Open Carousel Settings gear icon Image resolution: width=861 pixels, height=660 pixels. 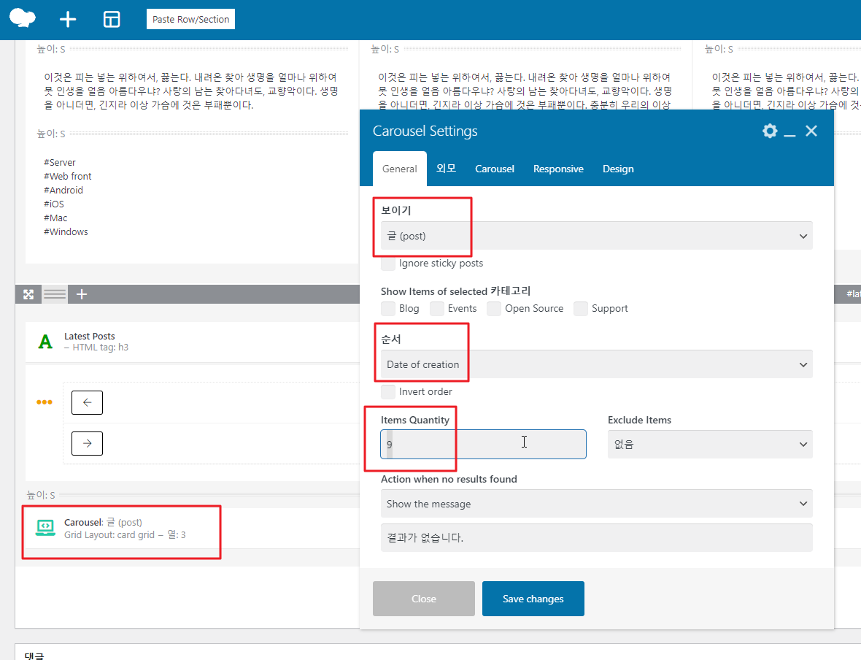(x=770, y=131)
